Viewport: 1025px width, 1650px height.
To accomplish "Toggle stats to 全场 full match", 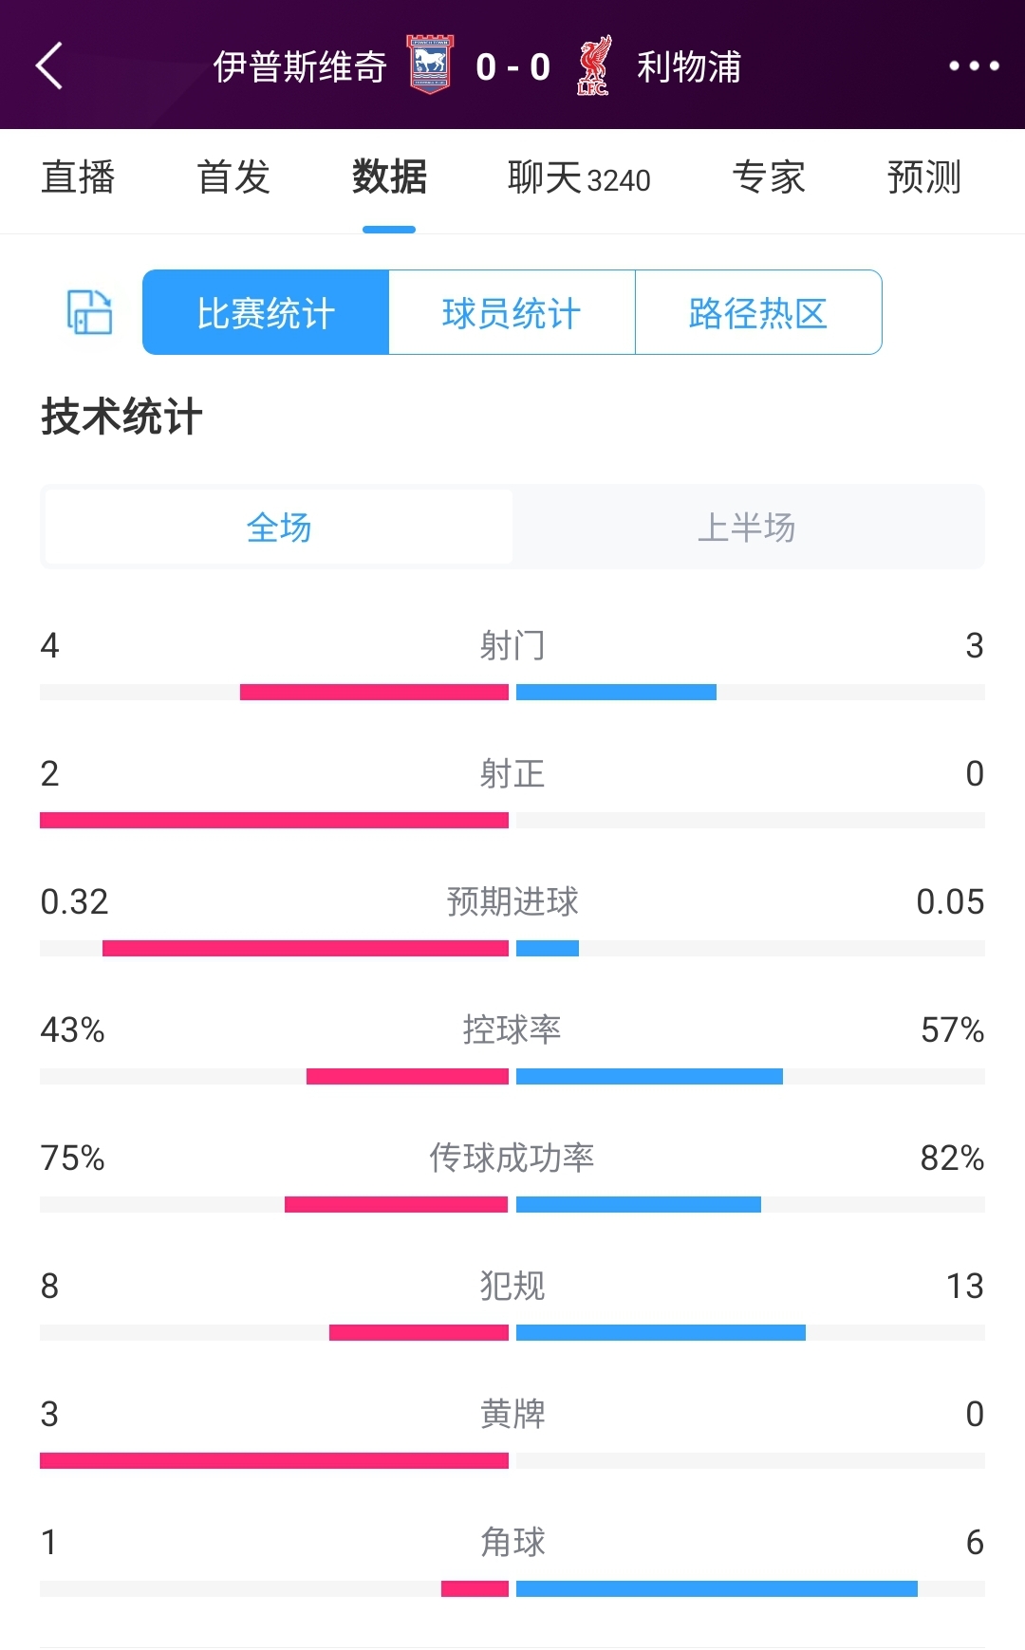I will [x=279, y=527].
